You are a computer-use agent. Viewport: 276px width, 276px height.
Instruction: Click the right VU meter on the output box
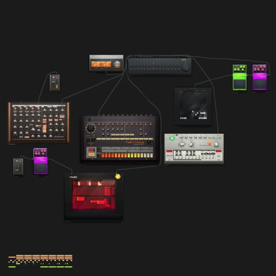point(107,64)
